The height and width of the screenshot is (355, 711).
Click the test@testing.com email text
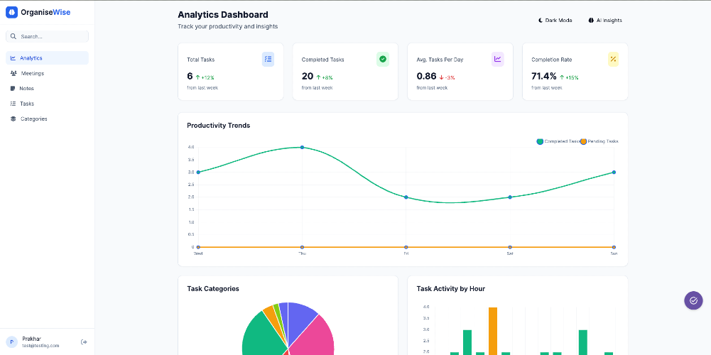40,346
